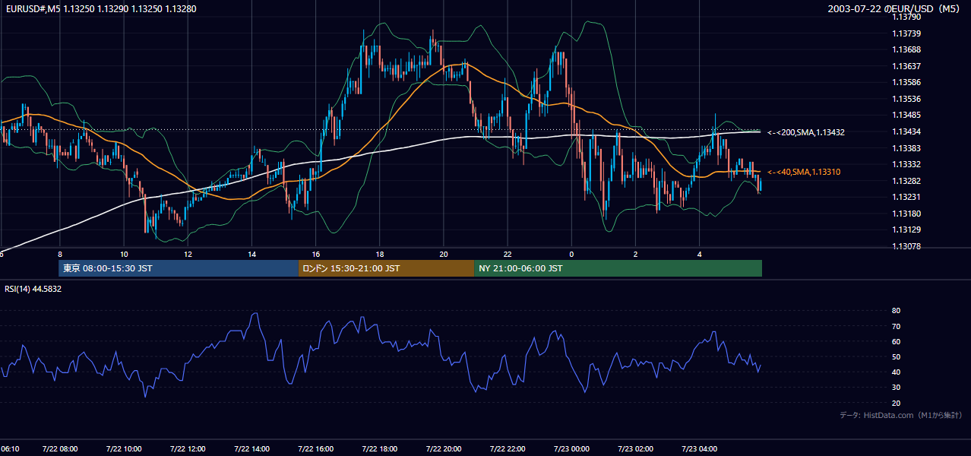Click price axis value 1.13586
This screenshot has height=456, width=971.
(x=907, y=82)
